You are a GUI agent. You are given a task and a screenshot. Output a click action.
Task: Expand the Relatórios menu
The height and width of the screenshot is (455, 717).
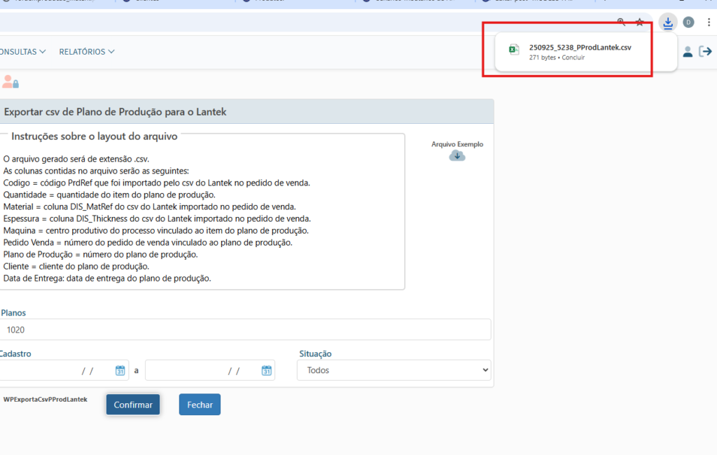point(87,52)
